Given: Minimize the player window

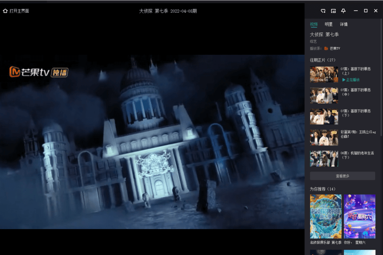Looking at the screenshot, I should (x=356, y=11).
